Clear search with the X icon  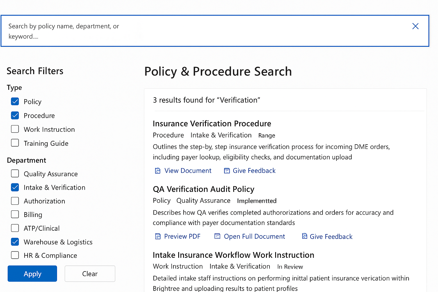coord(415,26)
